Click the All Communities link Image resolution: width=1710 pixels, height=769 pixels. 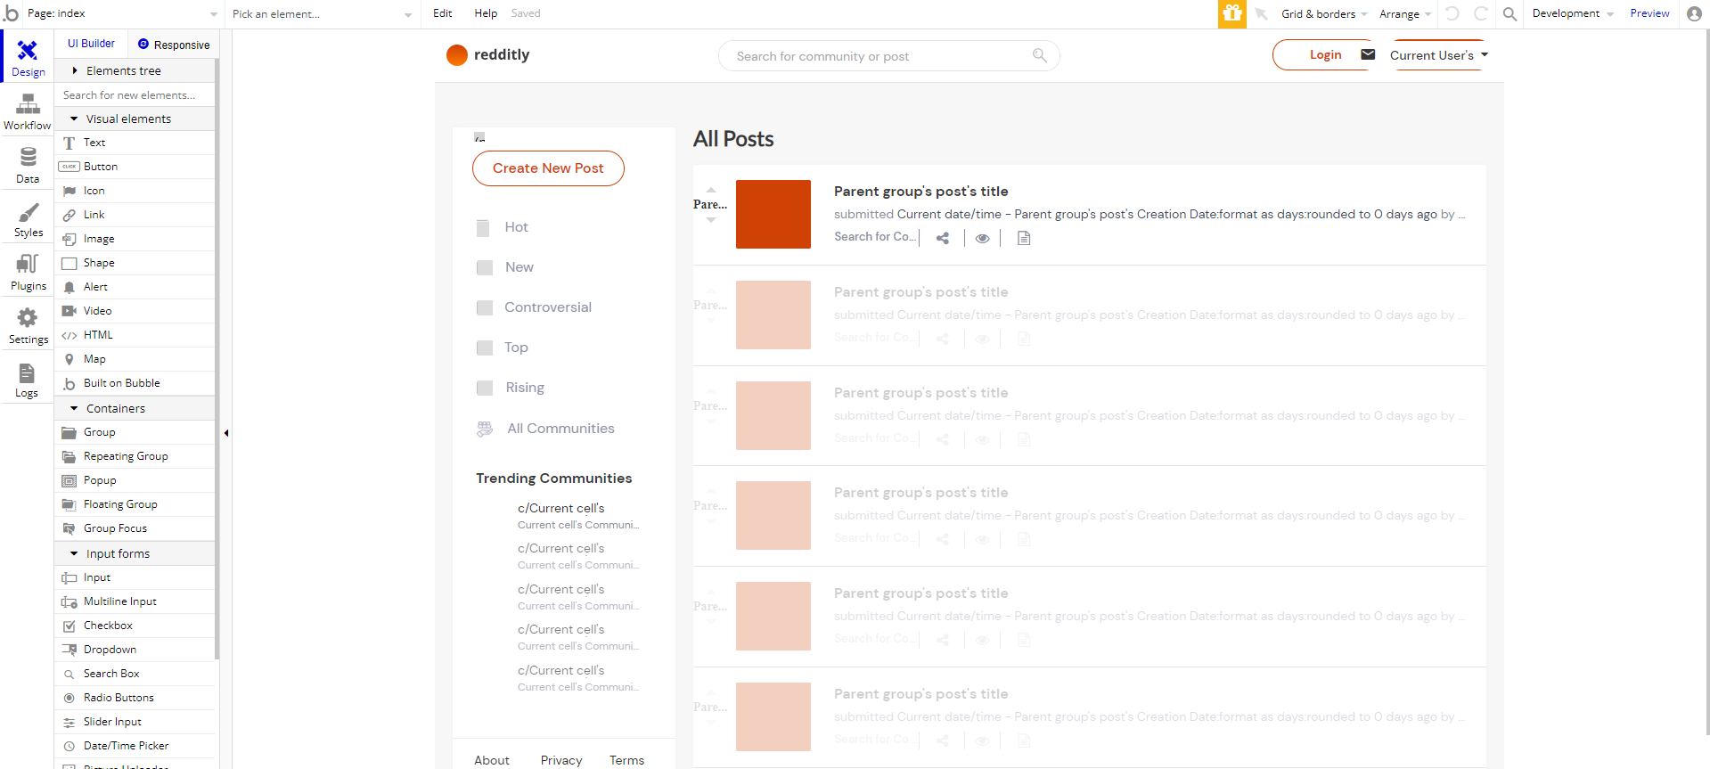pos(560,429)
